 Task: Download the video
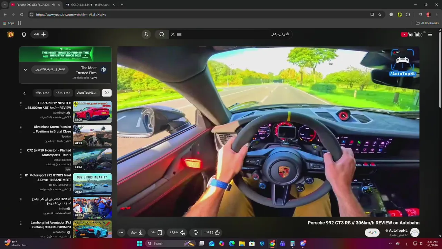137,232
